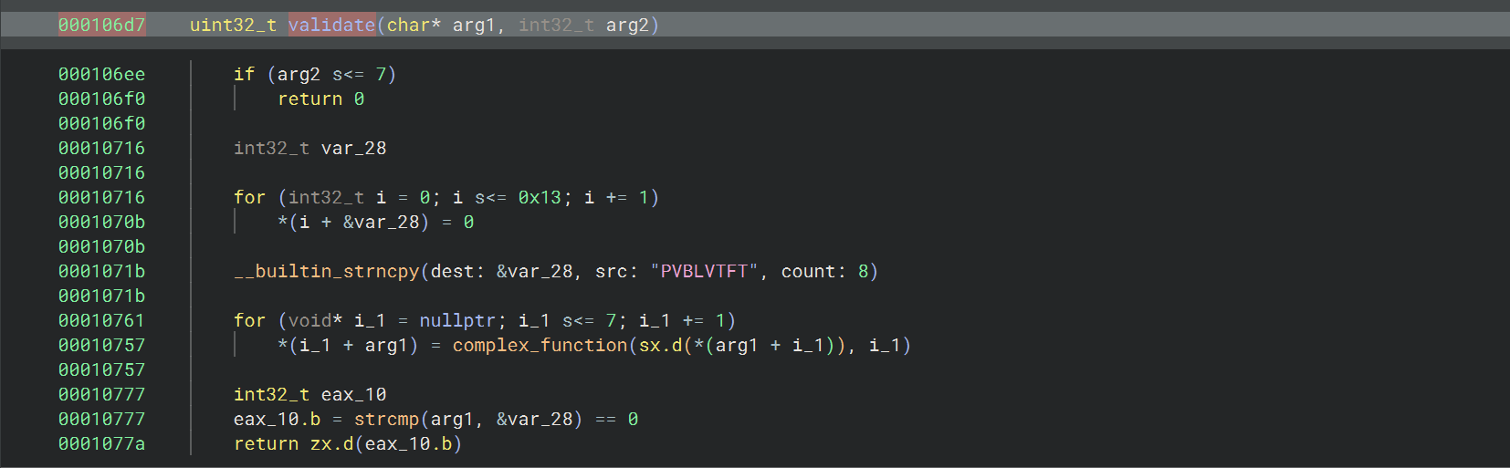
Task: Select the __builtin_strncpy call
Action: pos(326,271)
